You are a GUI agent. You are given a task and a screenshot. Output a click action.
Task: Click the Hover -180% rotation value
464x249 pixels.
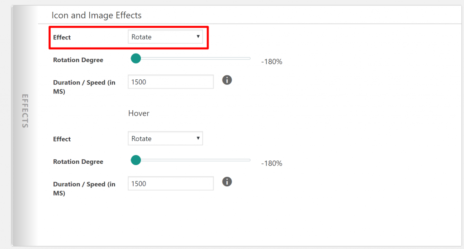(272, 163)
